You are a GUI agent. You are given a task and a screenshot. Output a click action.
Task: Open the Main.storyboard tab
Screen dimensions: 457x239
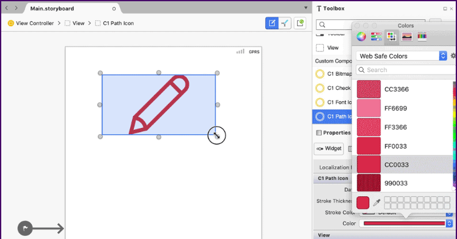52,9
